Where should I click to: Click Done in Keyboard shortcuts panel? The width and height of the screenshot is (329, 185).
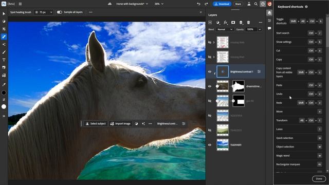(319, 179)
